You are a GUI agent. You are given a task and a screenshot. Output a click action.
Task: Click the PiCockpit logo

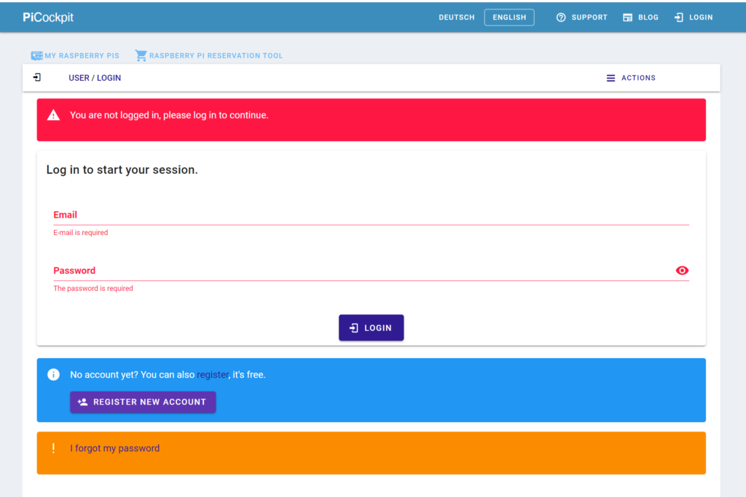pyautogui.click(x=48, y=17)
